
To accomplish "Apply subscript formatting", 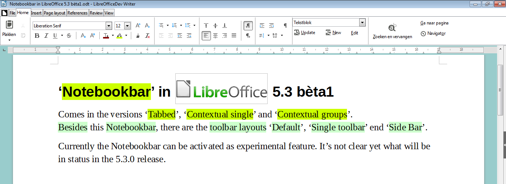I will point(83,36).
